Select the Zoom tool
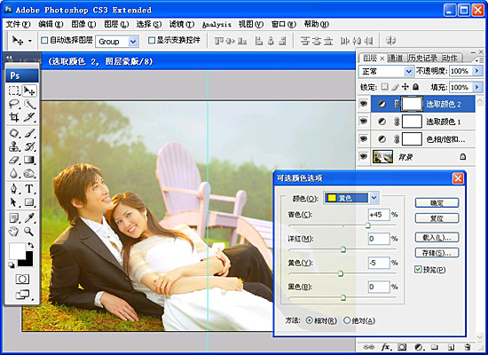 pyautogui.click(x=29, y=232)
